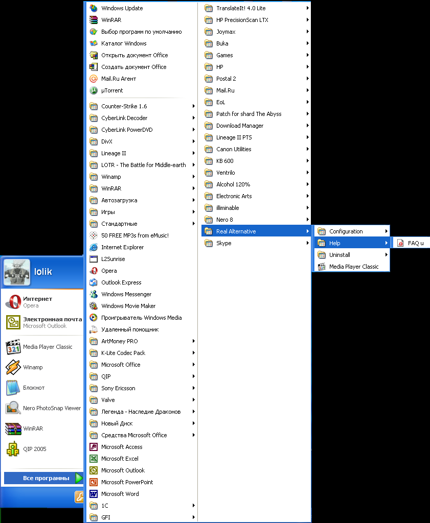This screenshot has height=523, width=430.
Task: Click the Проигрыватель Windows Media icon
Action: (94, 318)
